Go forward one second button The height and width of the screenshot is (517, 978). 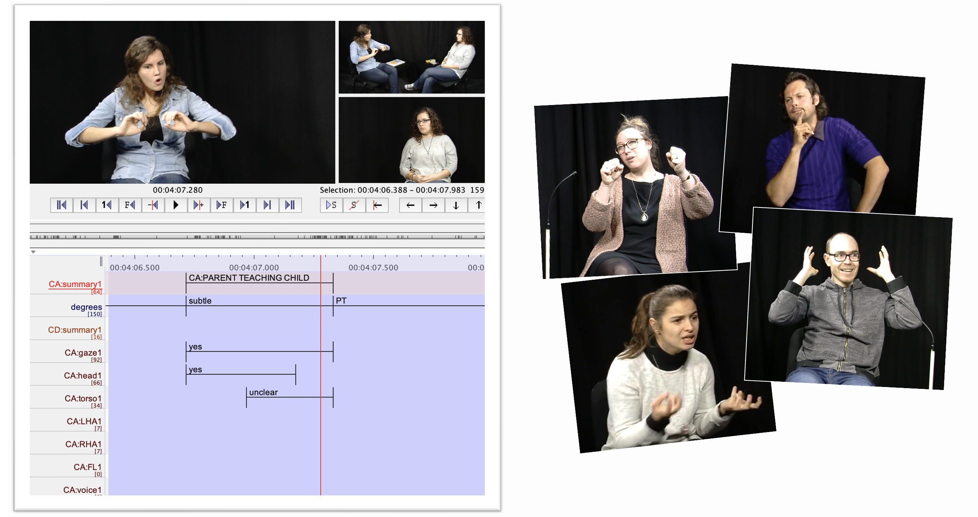pos(245,205)
